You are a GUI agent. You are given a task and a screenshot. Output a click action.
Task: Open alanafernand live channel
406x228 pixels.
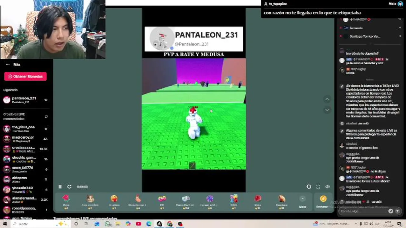coord(25,200)
